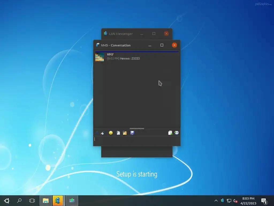
Task: Save conversation with floppy disk icon
Action: 132,133
